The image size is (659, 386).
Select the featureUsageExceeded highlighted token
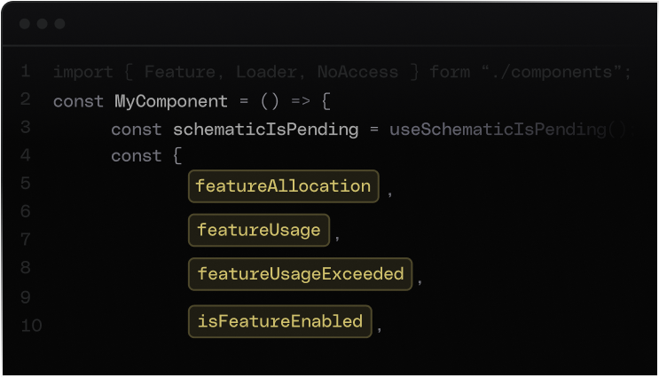[300, 273]
